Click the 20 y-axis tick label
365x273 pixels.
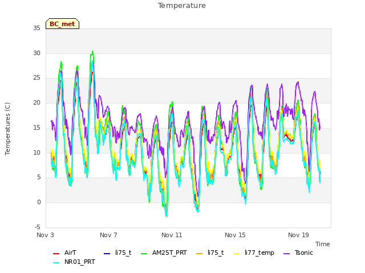tap(36, 102)
